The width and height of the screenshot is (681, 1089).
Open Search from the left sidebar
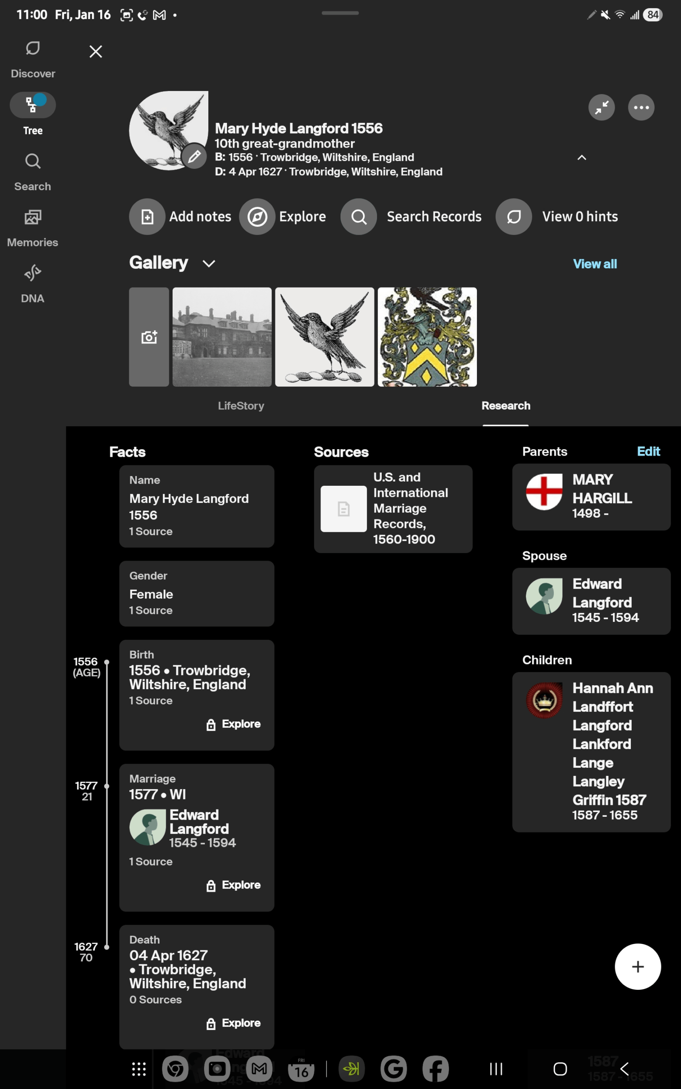click(x=32, y=161)
